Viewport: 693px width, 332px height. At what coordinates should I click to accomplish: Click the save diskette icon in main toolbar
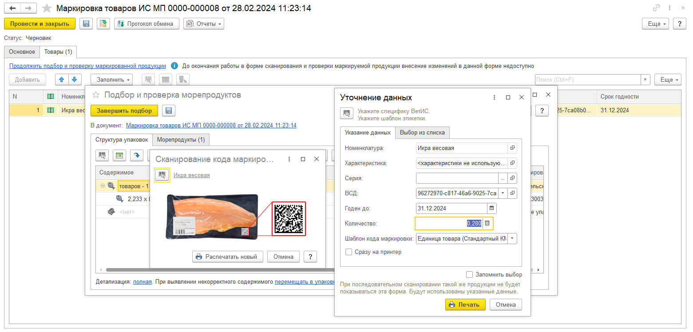point(86,24)
